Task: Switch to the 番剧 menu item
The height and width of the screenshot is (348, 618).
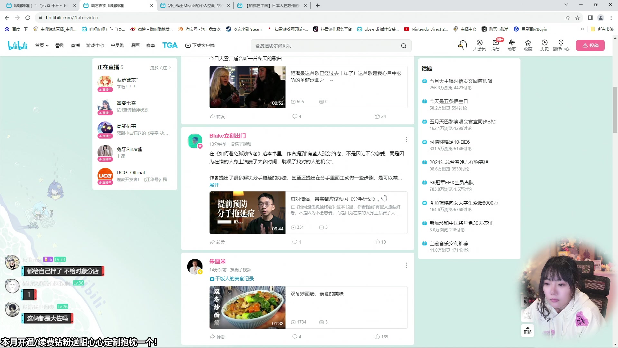Action: point(60,45)
